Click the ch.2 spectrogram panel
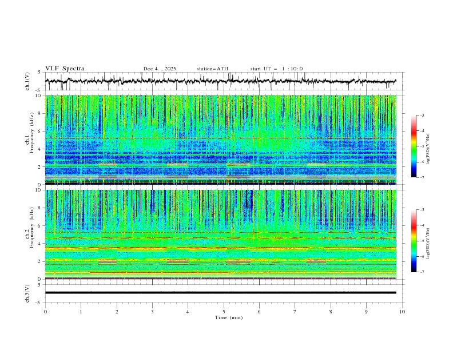The height and width of the screenshot is (350, 453). point(221,234)
